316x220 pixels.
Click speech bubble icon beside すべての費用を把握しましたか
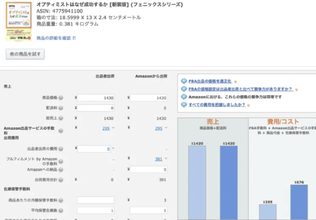tap(184, 105)
